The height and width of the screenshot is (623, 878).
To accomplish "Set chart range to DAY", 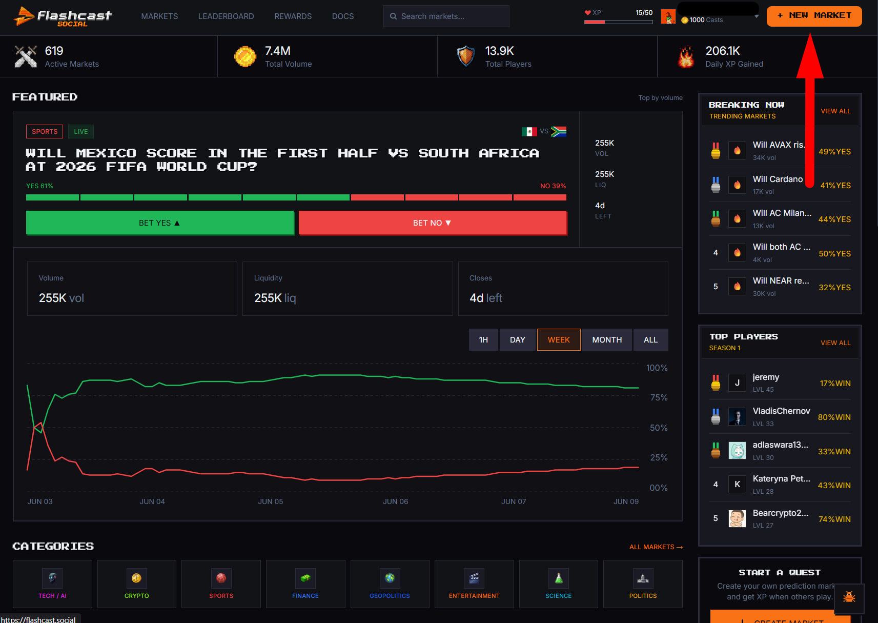I will pyautogui.click(x=518, y=340).
